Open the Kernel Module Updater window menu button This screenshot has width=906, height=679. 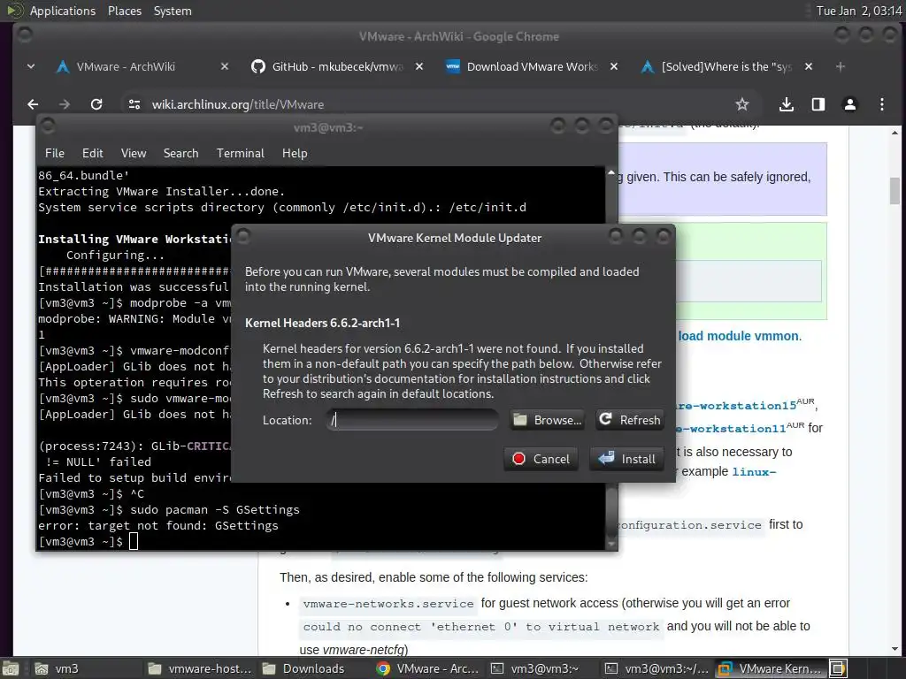click(x=243, y=236)
